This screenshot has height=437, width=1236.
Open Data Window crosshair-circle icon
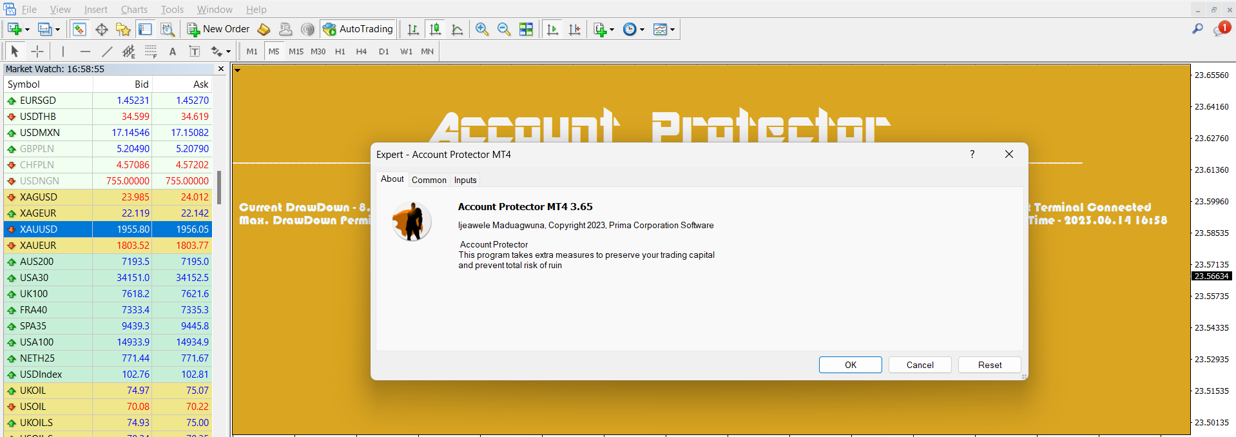[101, 29]
